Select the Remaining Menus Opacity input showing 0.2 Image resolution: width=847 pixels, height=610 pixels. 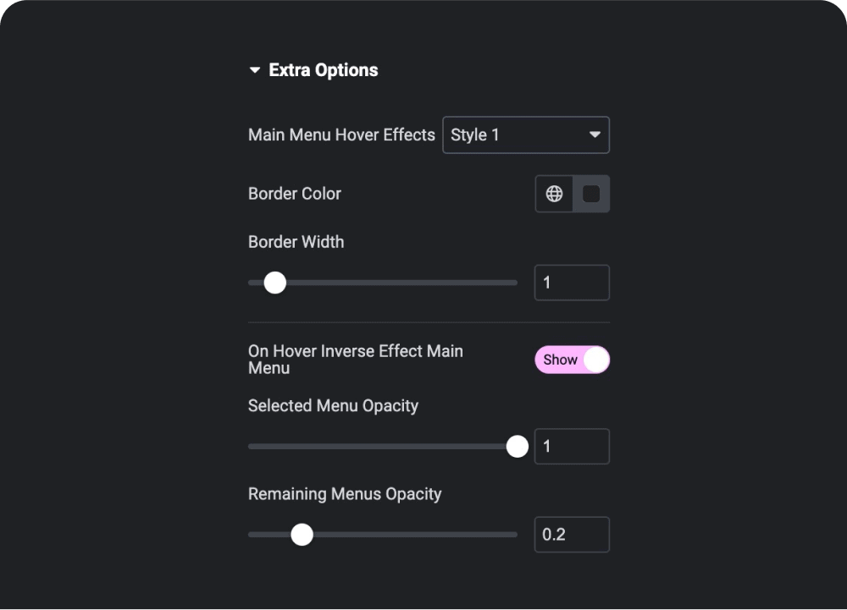coord(572,534)
